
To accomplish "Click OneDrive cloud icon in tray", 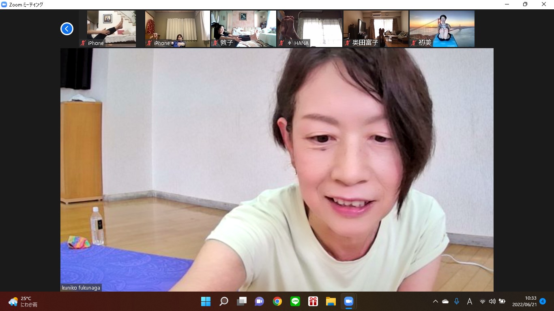I will (445, 301).
